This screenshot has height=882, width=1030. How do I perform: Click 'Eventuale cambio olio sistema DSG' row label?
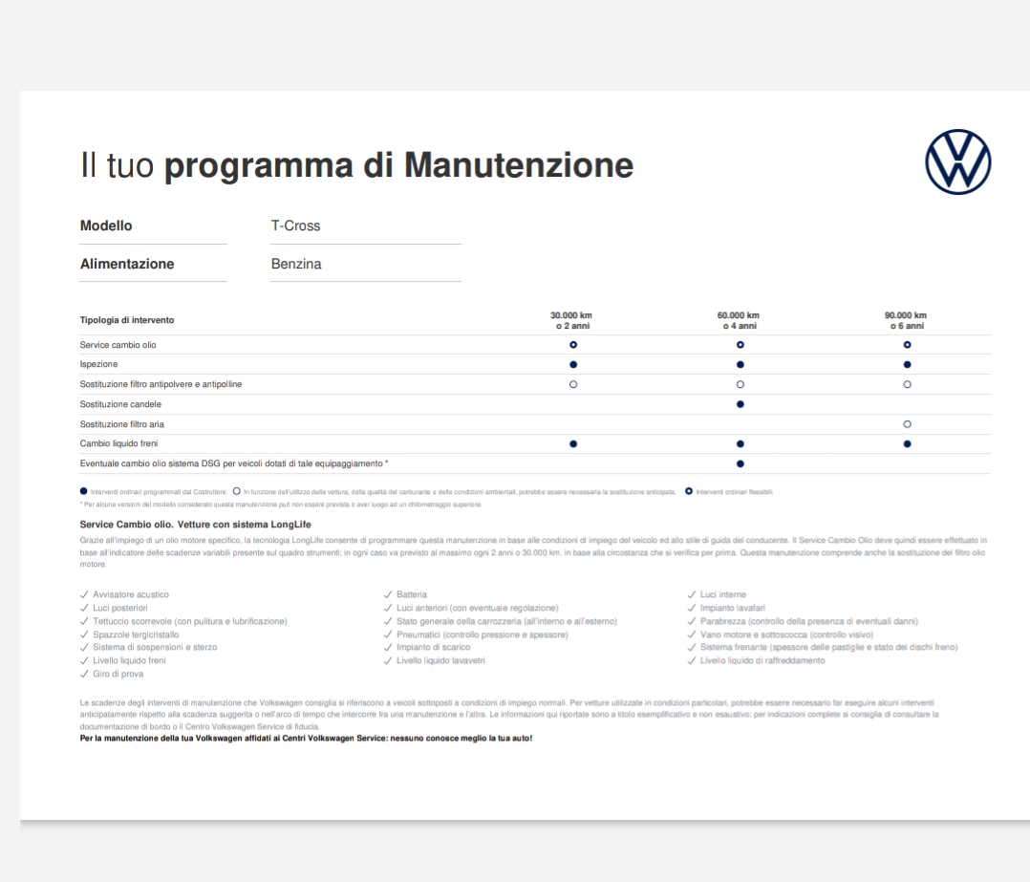click(x=234, y=463)
